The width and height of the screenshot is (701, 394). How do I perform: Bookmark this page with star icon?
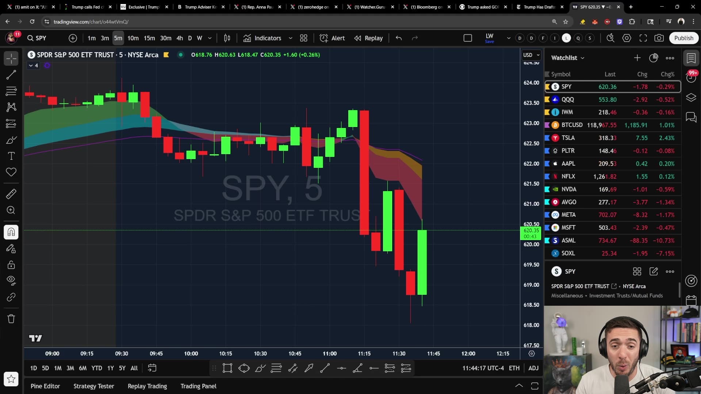pyautogui.click(x=566, y=22)
